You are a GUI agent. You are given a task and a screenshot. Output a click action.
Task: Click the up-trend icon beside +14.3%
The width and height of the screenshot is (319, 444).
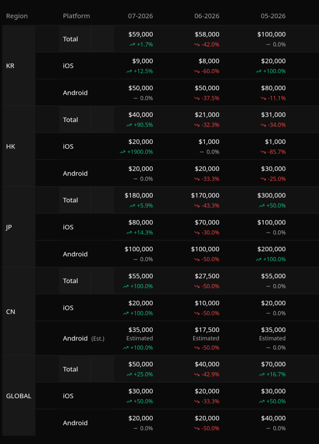click(129, 233)
